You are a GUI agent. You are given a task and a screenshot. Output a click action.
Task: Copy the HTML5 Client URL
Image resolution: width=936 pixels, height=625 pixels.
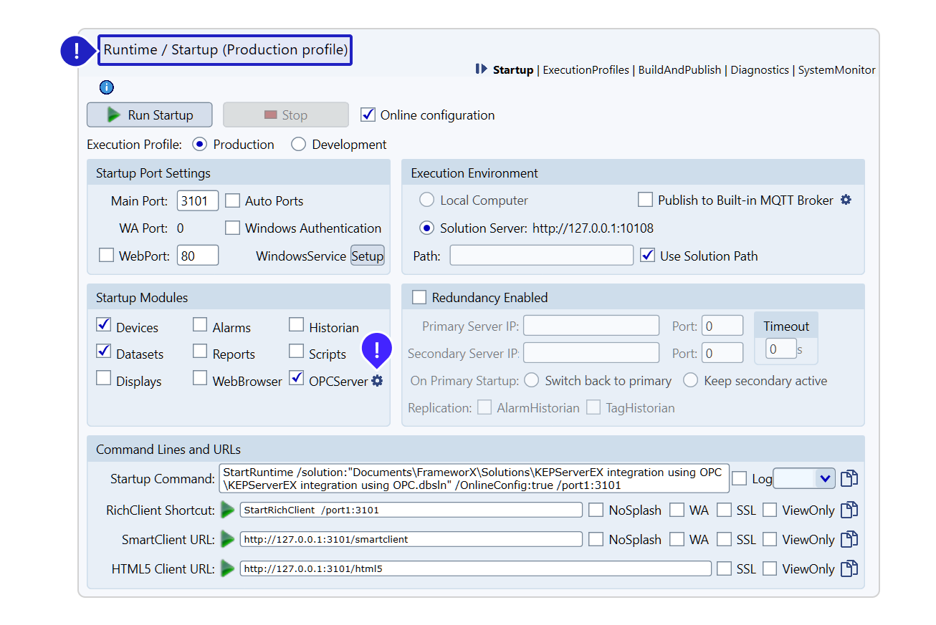[x=849, y=568]
